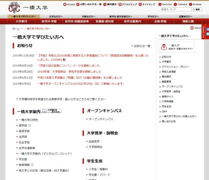The height and width of the screenshot is (180, 209).
Task: Select the 留学生・留学希望の方へ tab
Action: point(121,16)
